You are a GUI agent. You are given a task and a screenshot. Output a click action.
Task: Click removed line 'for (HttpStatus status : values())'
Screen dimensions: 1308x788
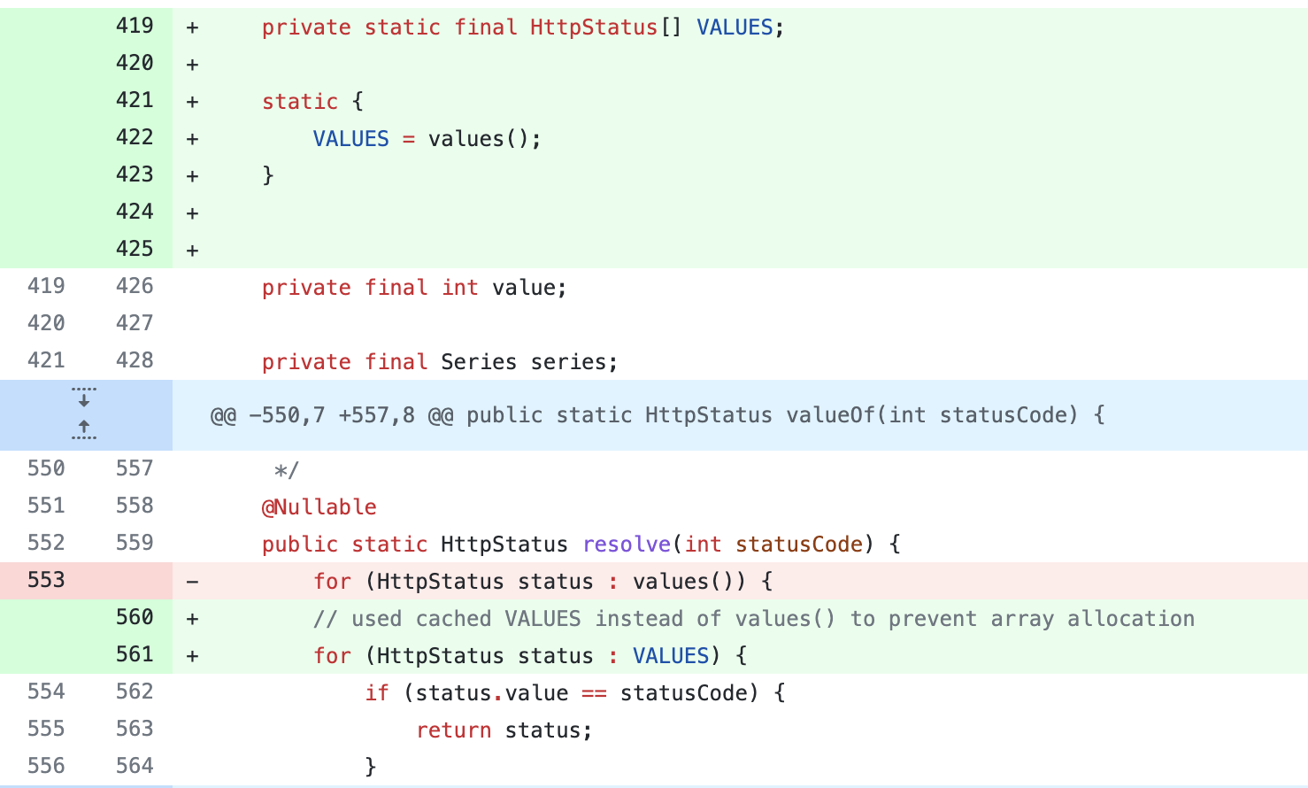click(x=543, y=582)
